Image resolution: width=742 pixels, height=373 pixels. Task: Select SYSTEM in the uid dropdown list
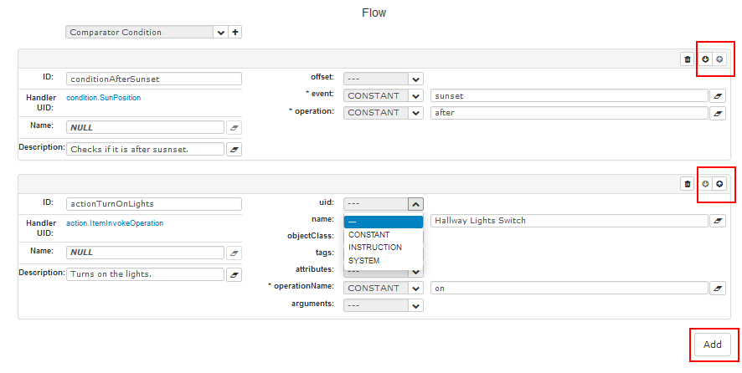click(364, 261)
